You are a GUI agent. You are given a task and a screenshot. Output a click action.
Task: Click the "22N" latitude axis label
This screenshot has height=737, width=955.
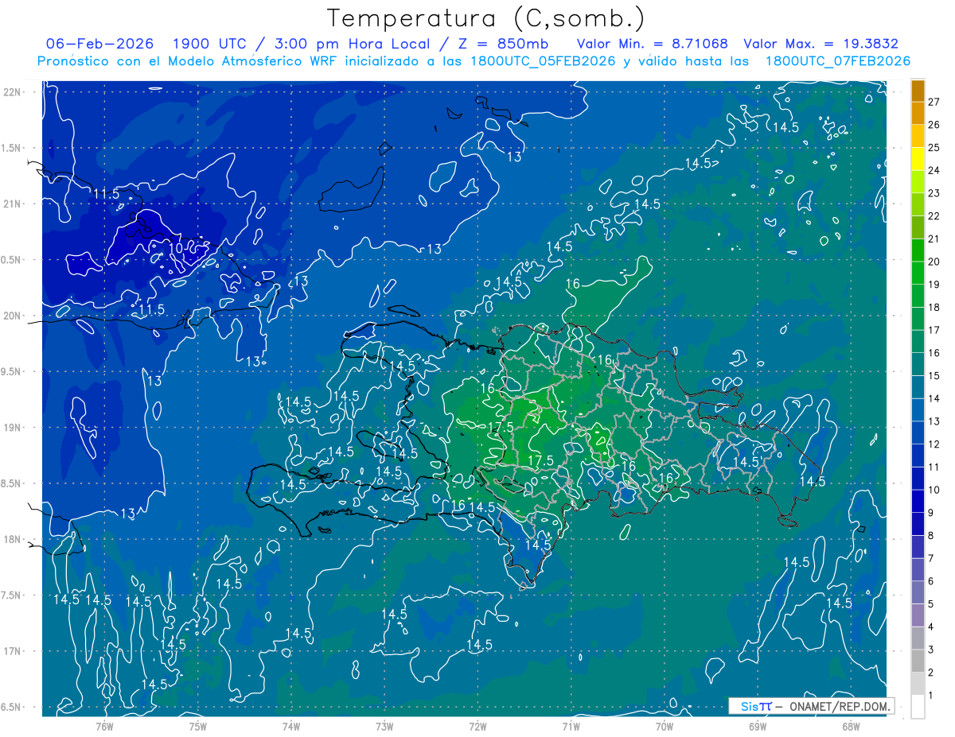coord(12,92)
